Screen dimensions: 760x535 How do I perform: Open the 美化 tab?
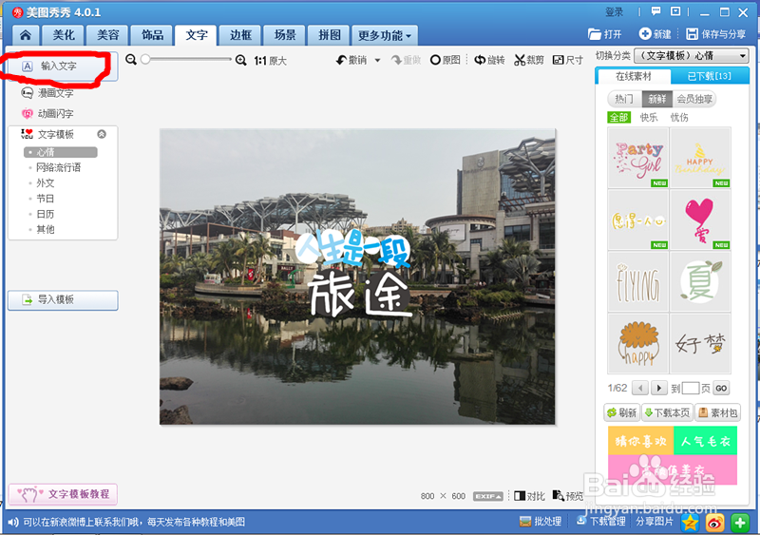[x=64, y=35]
